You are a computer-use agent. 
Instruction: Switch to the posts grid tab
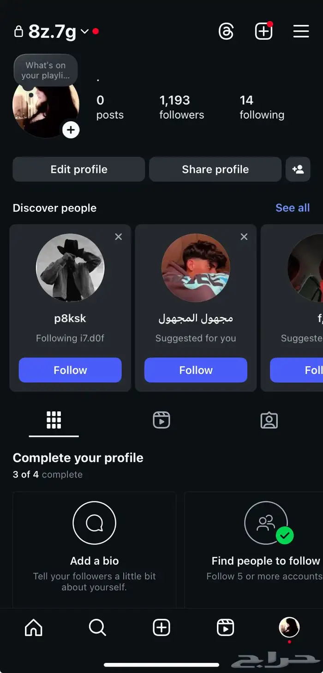point(54,420)
